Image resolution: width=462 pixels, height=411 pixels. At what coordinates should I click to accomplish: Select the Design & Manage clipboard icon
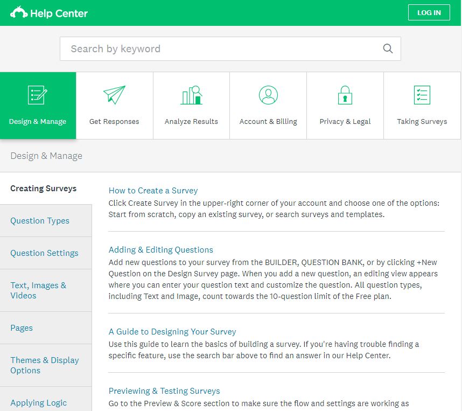pos(38,95)
